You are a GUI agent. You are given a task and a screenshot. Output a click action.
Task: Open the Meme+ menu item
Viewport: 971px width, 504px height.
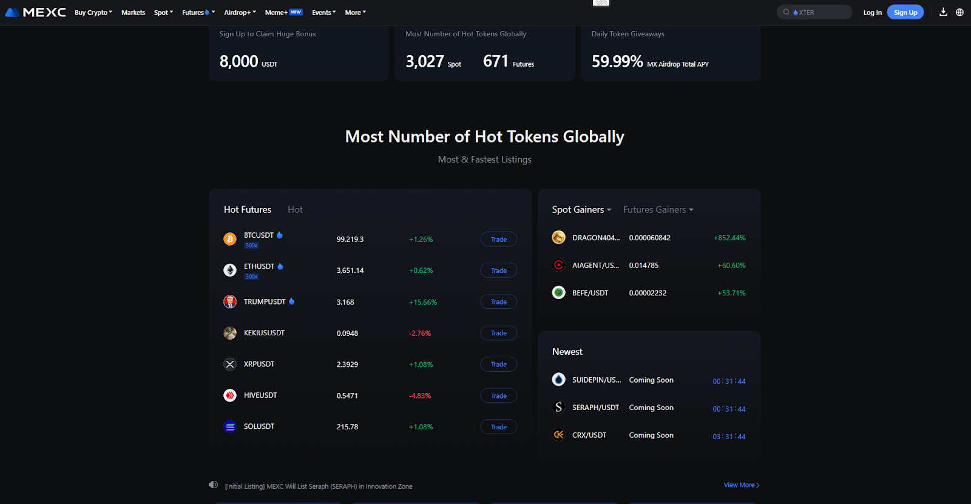pyautogui.click(x=276, y=12)
